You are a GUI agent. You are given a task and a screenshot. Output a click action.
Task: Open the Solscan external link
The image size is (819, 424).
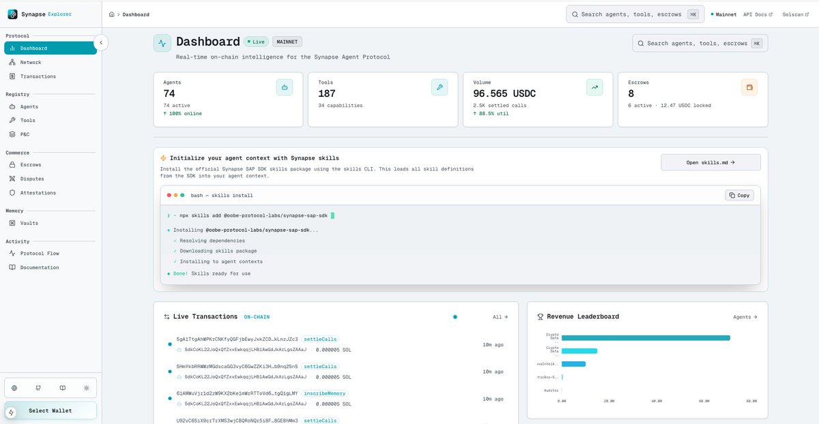click(x=796, y=14)
